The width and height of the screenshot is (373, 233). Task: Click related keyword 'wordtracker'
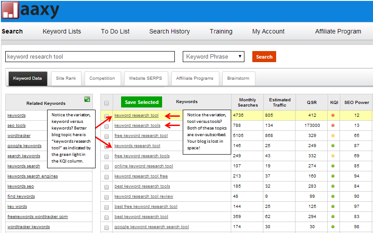[x=19, y=136]
